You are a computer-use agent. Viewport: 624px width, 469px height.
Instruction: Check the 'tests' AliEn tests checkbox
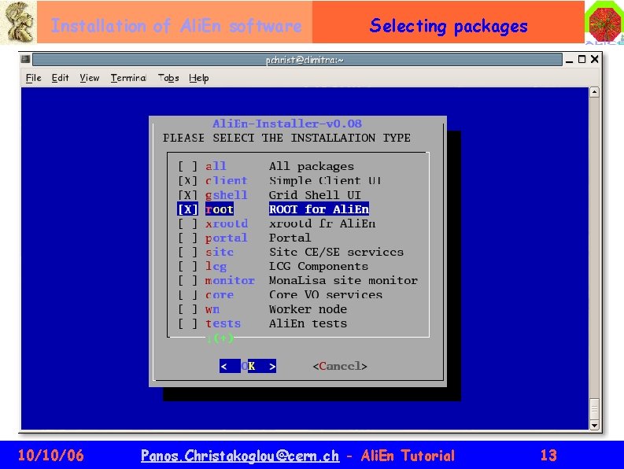[x=187, y=323]
